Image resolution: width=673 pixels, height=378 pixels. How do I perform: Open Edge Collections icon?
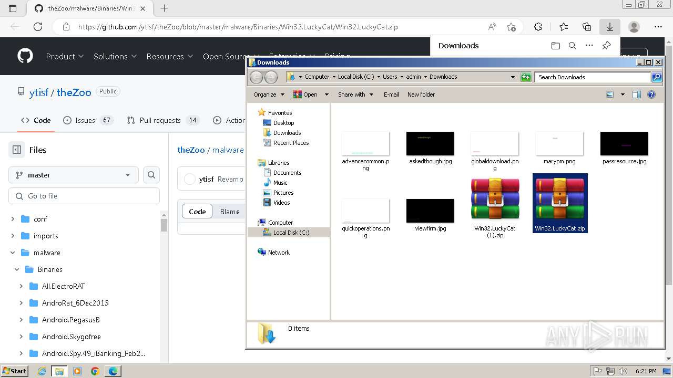pyautogui.click(x=587, y=27)
